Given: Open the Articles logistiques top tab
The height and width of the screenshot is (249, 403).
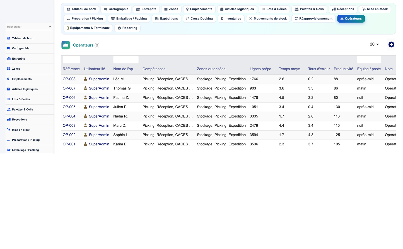Looking at the screenshot, I should [237, 9].
